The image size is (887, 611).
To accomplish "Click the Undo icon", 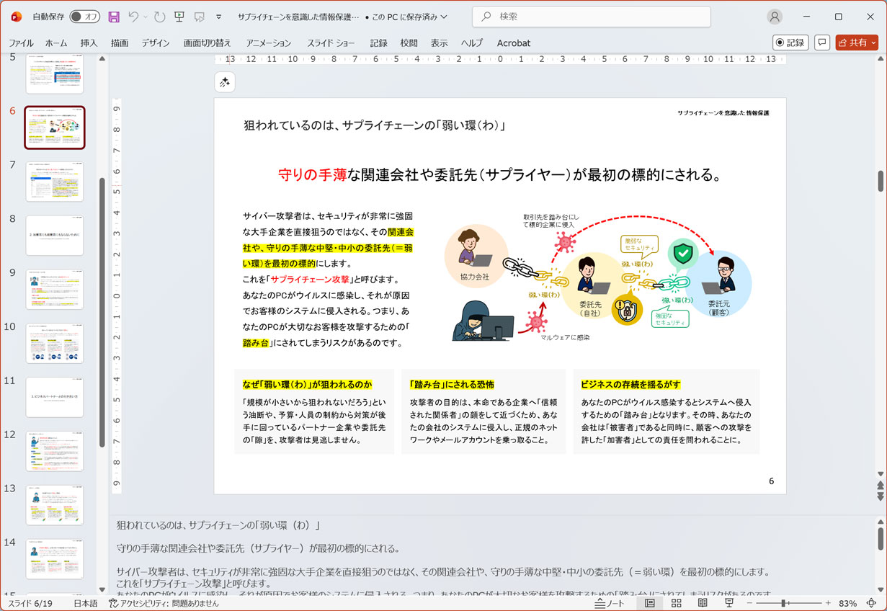I will point(135,17).
